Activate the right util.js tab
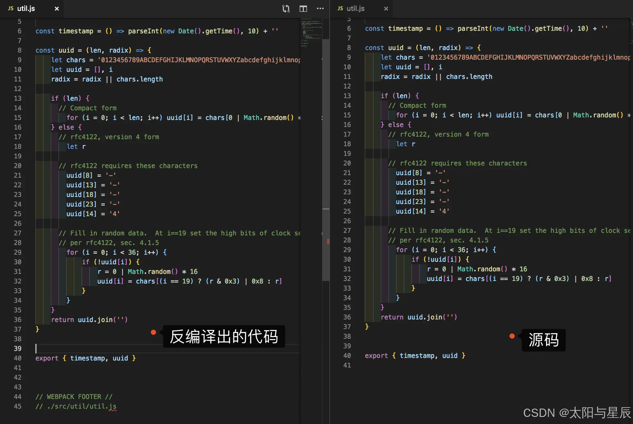 [x=355, y=9]
